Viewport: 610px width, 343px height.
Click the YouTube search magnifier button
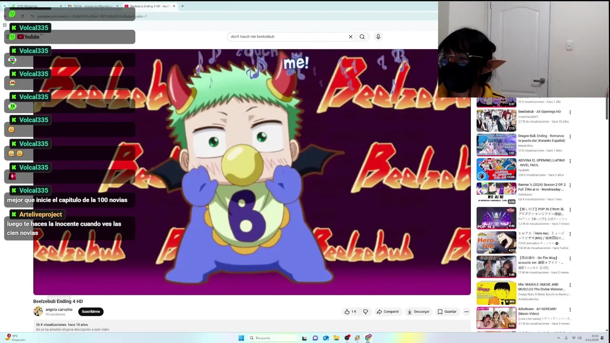(x=362, y=37)
